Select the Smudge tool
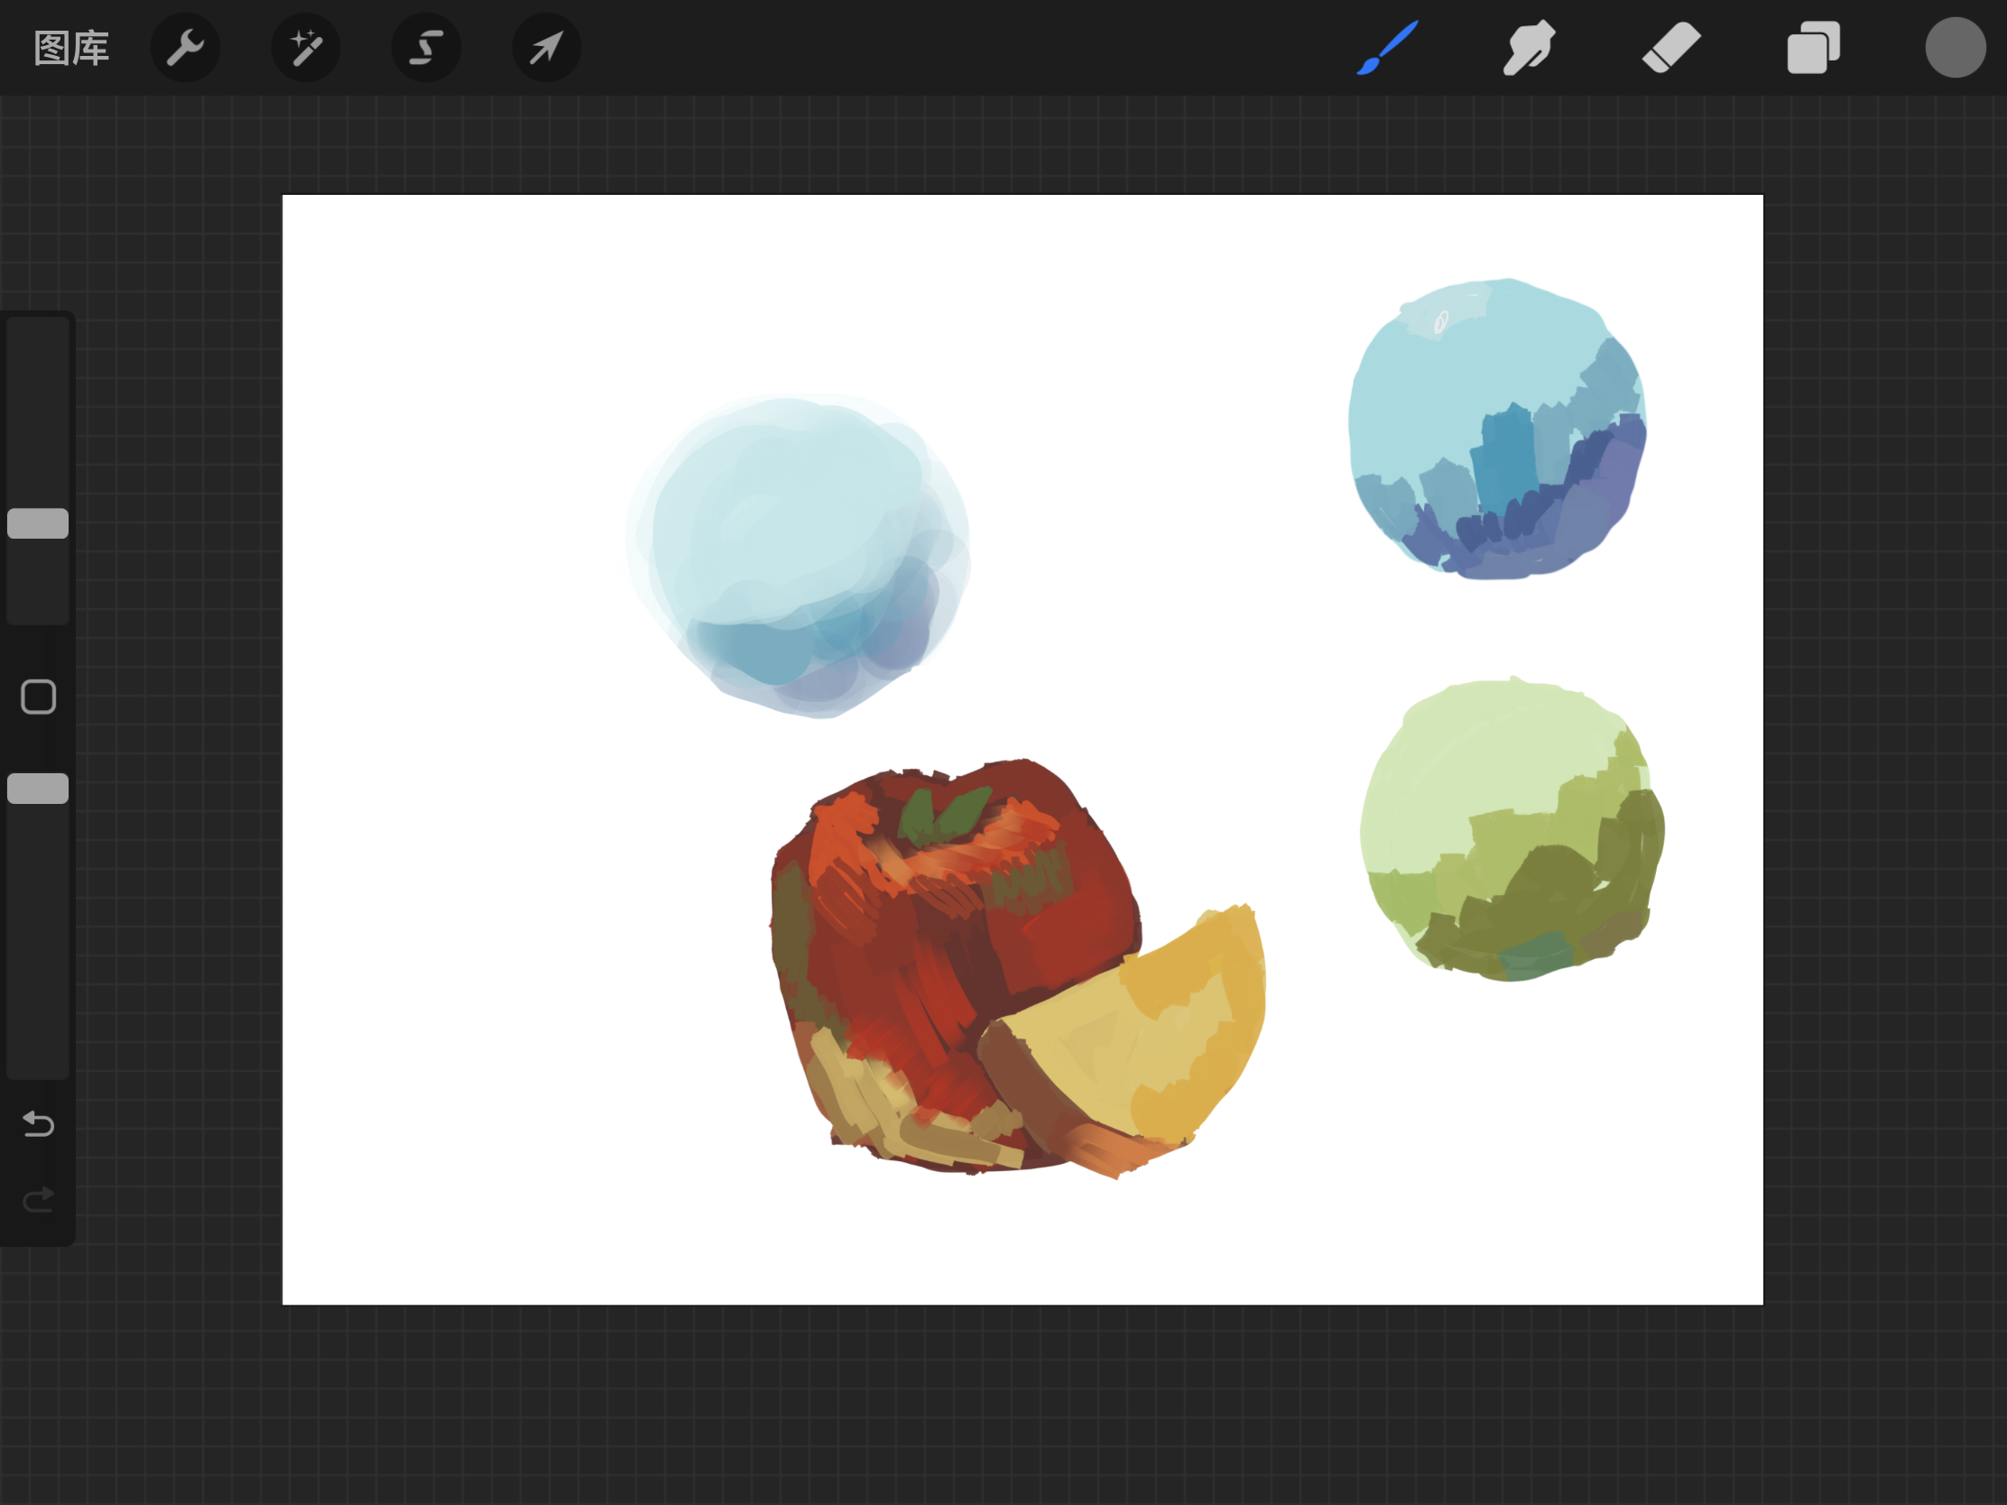The width and height of the screenshot is (2007, 1505). pos(1529,48)
